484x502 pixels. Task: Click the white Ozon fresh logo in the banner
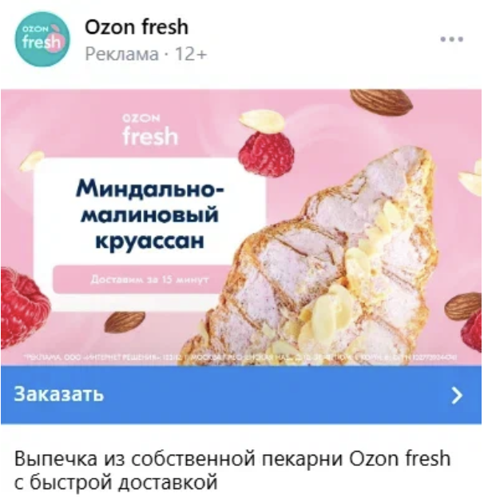[149, 129]
